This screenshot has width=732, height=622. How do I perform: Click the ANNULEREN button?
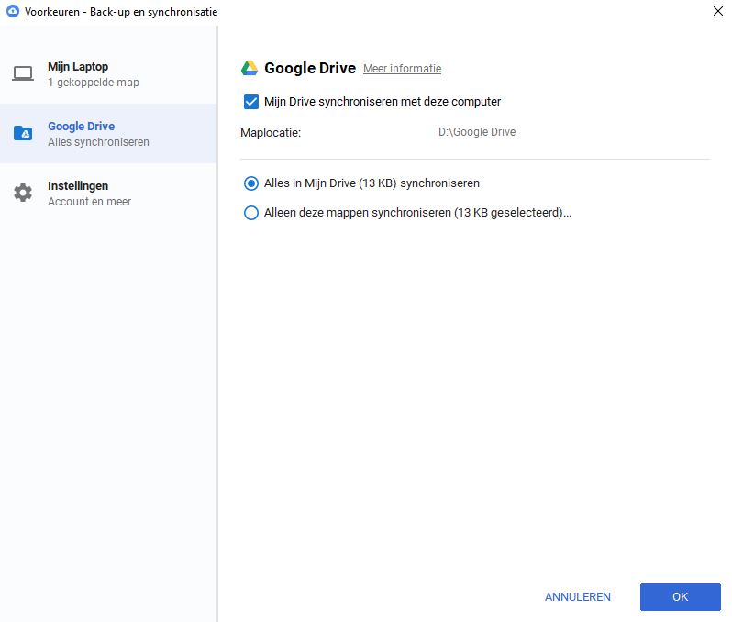coord(577,597)
